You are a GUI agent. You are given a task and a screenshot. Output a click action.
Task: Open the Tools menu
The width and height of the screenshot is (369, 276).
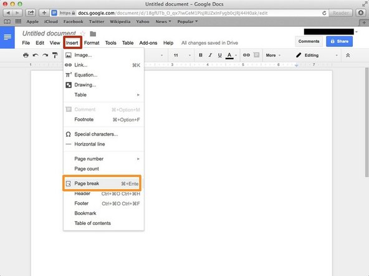[x=110, y=43]
